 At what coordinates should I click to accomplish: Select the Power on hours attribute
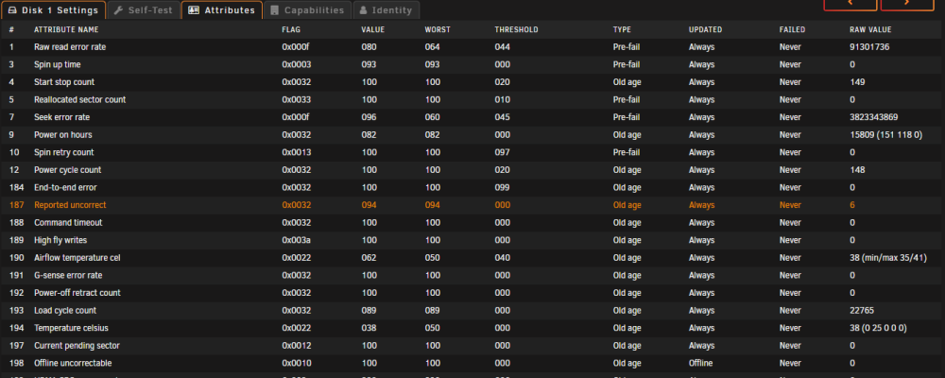(x=62, y=134)
